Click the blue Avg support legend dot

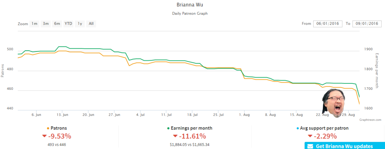298,128
